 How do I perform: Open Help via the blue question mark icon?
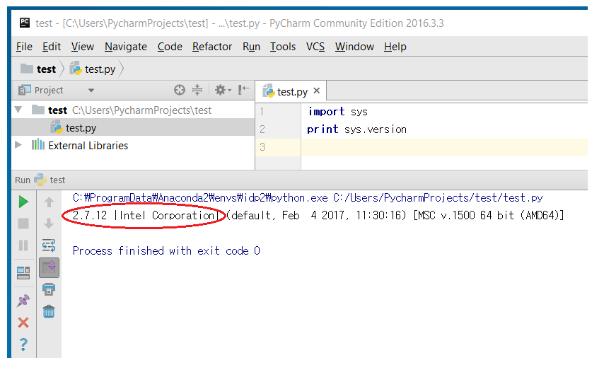23,344
